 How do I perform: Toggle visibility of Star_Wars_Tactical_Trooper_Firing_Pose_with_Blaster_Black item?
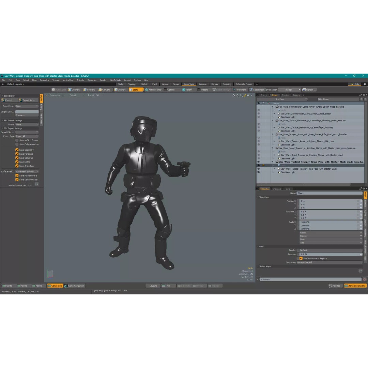[258, 169]
